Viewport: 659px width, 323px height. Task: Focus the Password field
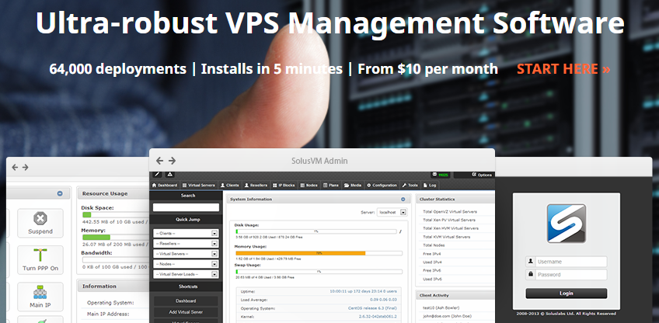(566, 275)
